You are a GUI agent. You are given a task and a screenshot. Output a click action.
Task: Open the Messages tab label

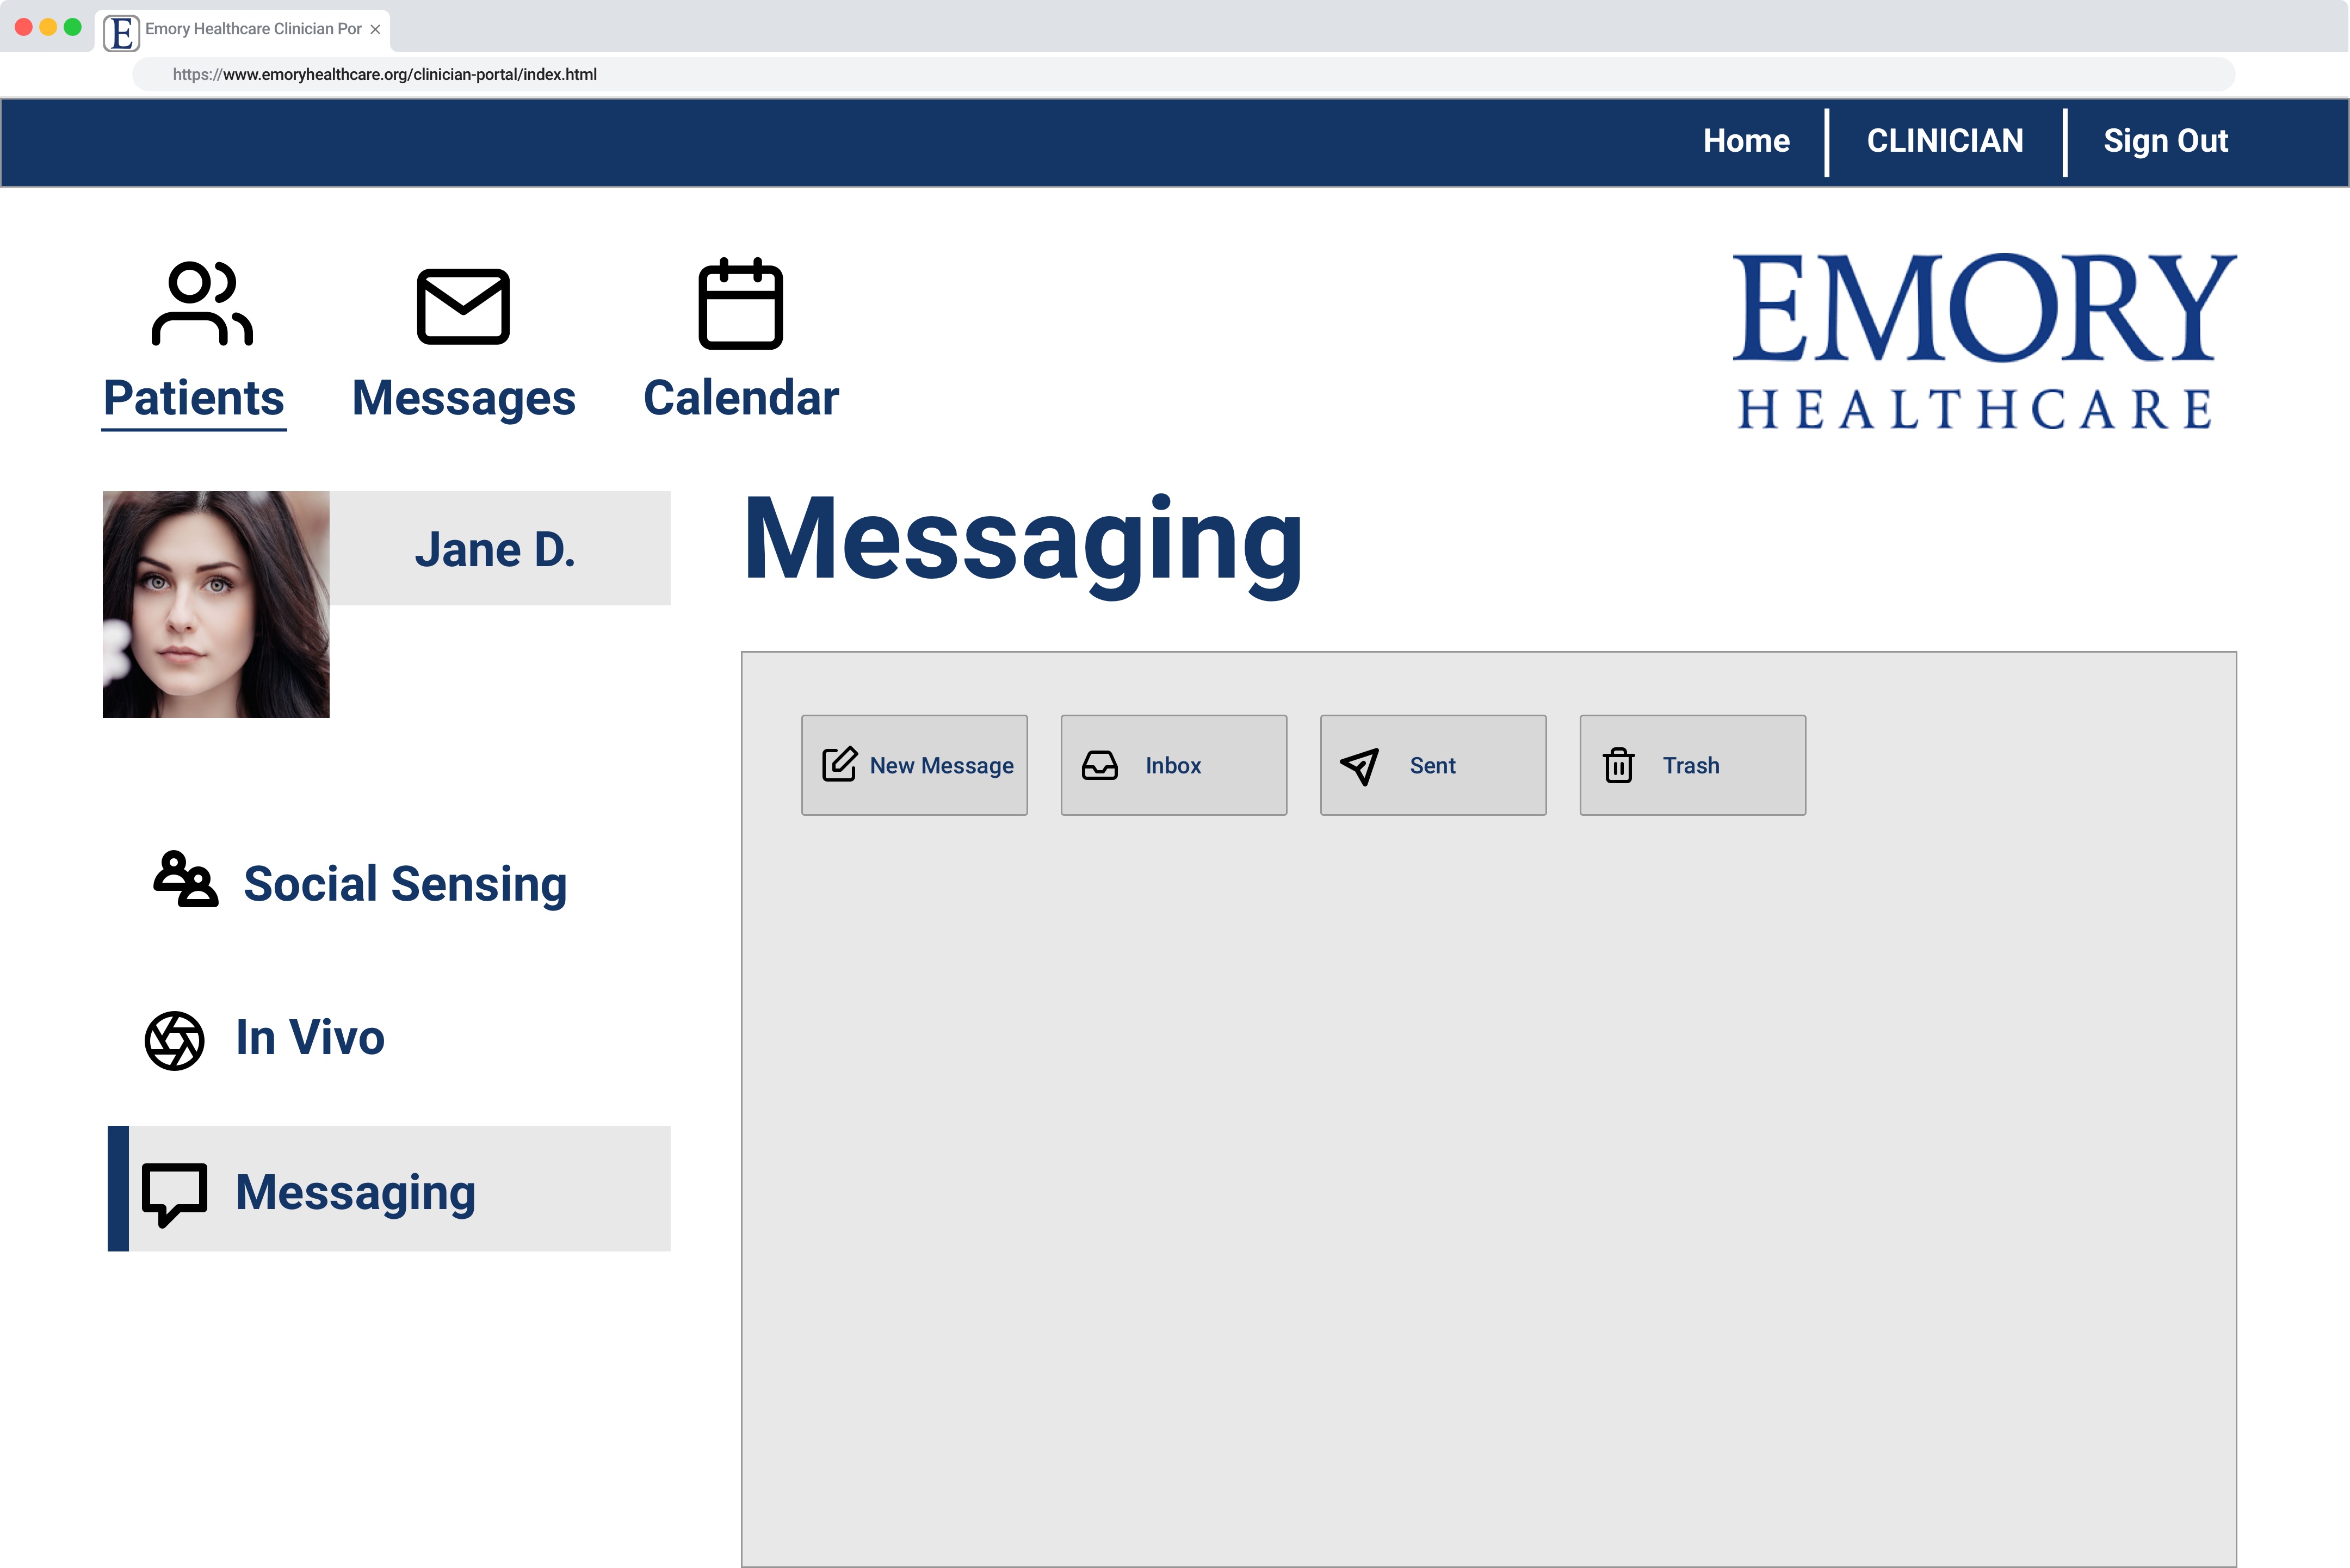[x=464, y=399]
